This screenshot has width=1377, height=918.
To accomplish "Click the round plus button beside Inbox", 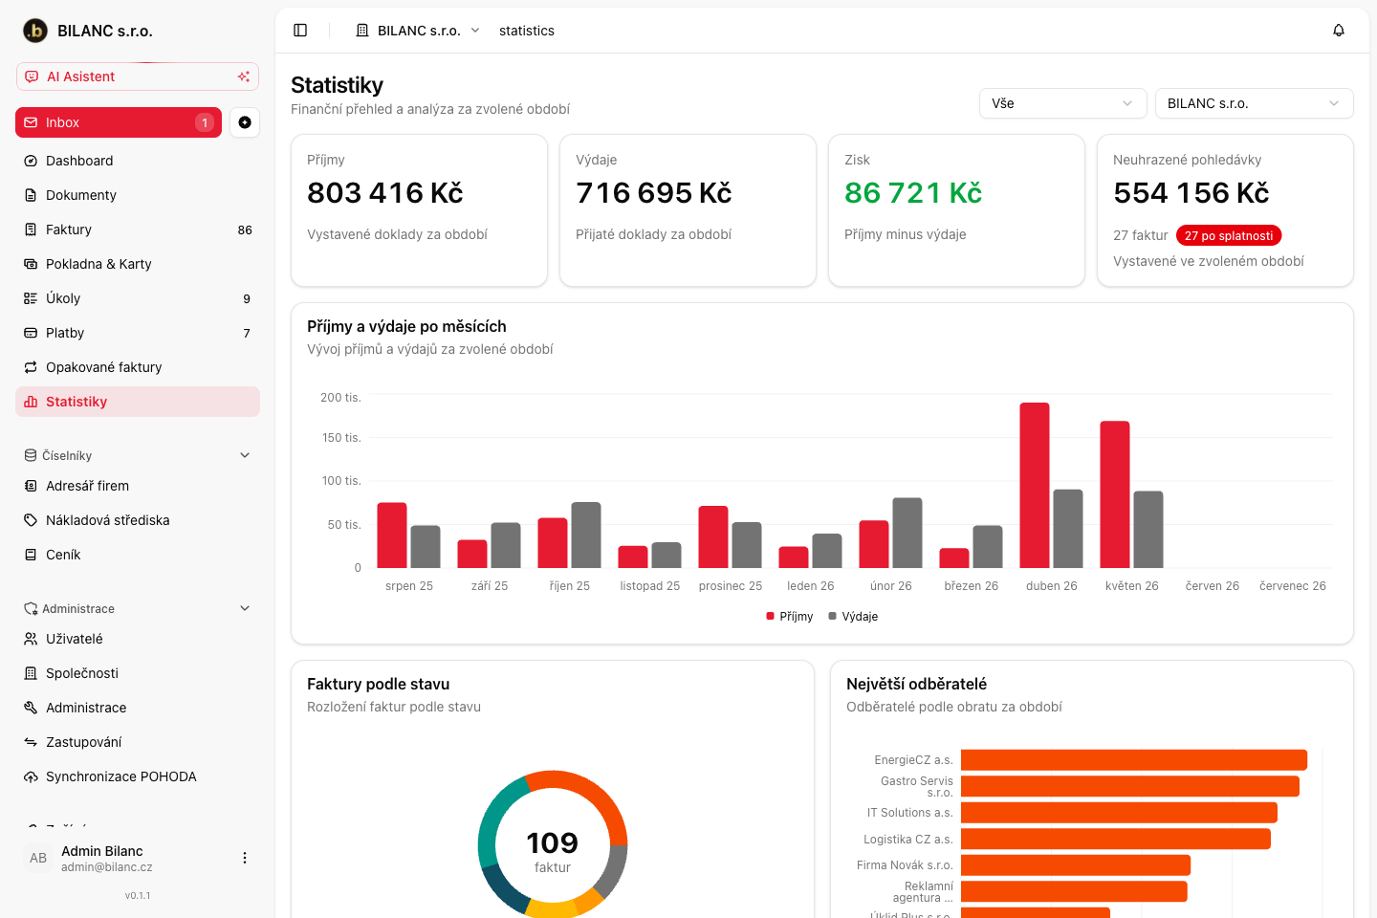I will (x=245, y=122).
